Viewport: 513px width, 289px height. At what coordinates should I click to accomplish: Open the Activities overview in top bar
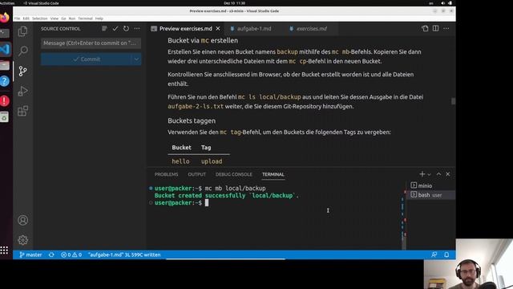tap(7, 3)
